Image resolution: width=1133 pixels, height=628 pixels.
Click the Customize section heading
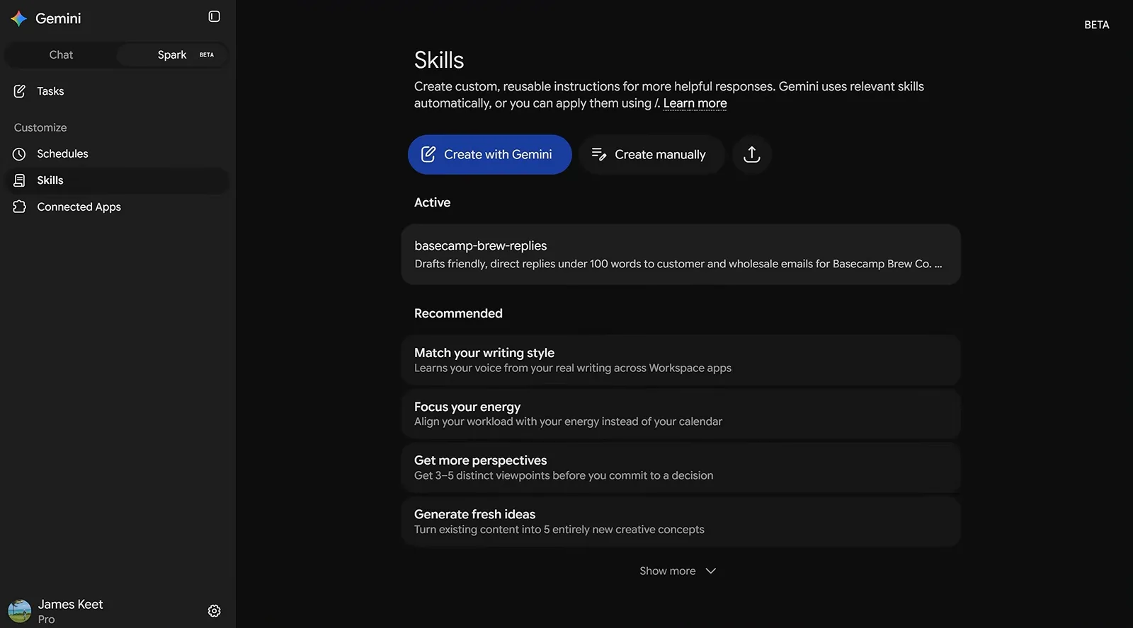coord(40,127)
